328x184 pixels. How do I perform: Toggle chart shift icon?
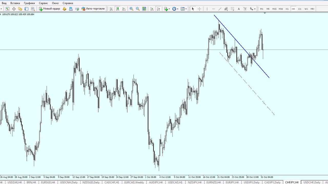[158, 9]
